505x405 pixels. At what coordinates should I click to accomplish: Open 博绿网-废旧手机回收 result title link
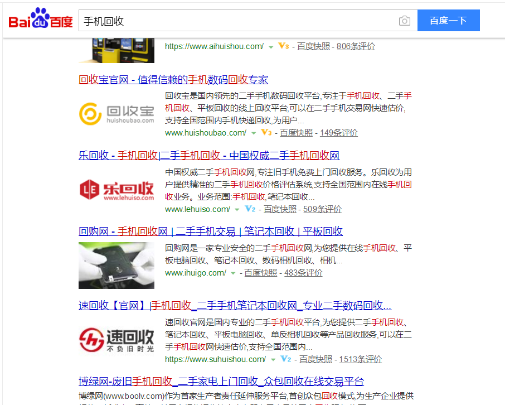point(221,382)
